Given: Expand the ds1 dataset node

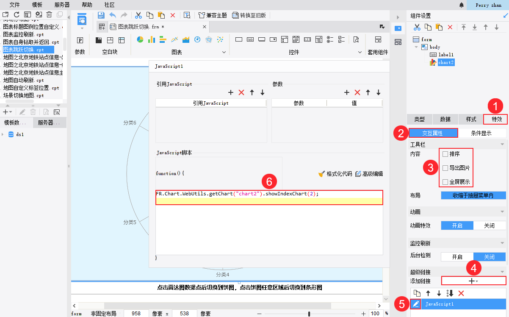Looking at the screenshot, I should (3, 134).
